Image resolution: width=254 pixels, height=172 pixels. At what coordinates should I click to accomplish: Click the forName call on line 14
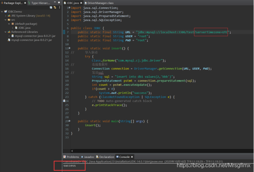(x=109, y=60)
